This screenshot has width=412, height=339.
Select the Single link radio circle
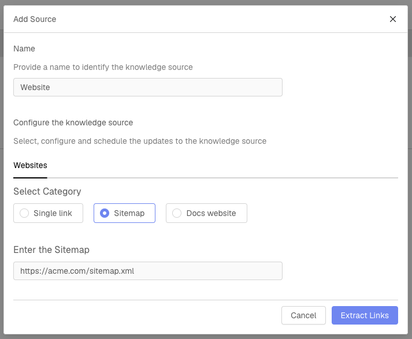(24, 213)
